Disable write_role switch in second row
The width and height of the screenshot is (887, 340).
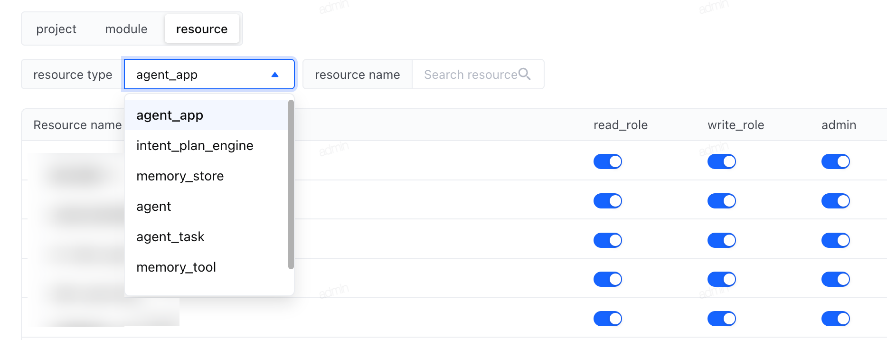coord(722,201)
